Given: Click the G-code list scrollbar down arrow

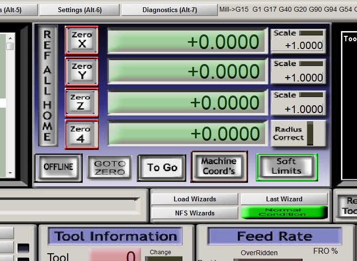Looking at the screenshot, I should coord(10,173).
